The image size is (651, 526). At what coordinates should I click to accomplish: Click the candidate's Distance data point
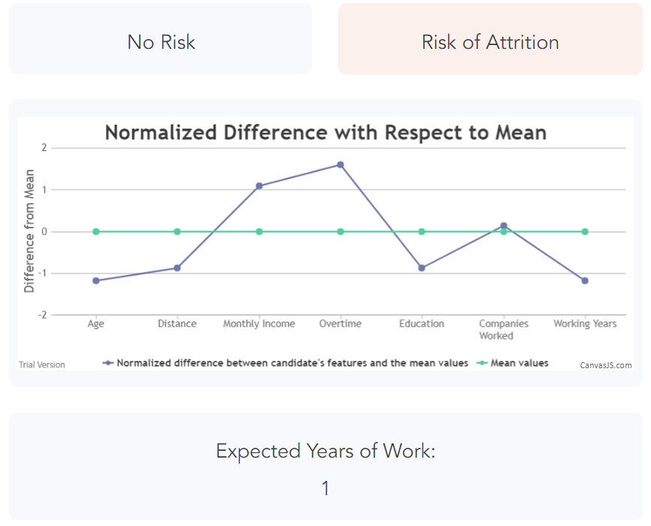click(x=177, y=268)
